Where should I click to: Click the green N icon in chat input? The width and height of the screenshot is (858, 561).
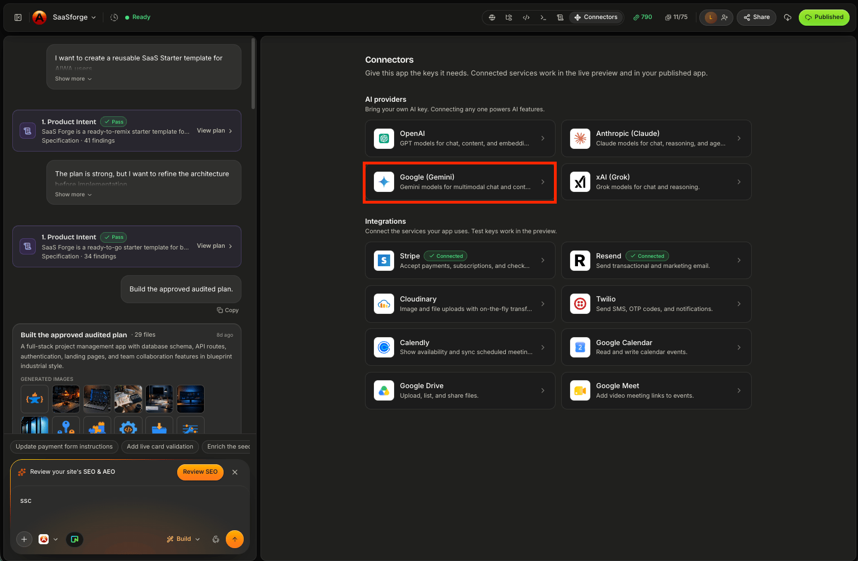pyautogui.click(x=74, y=539)
